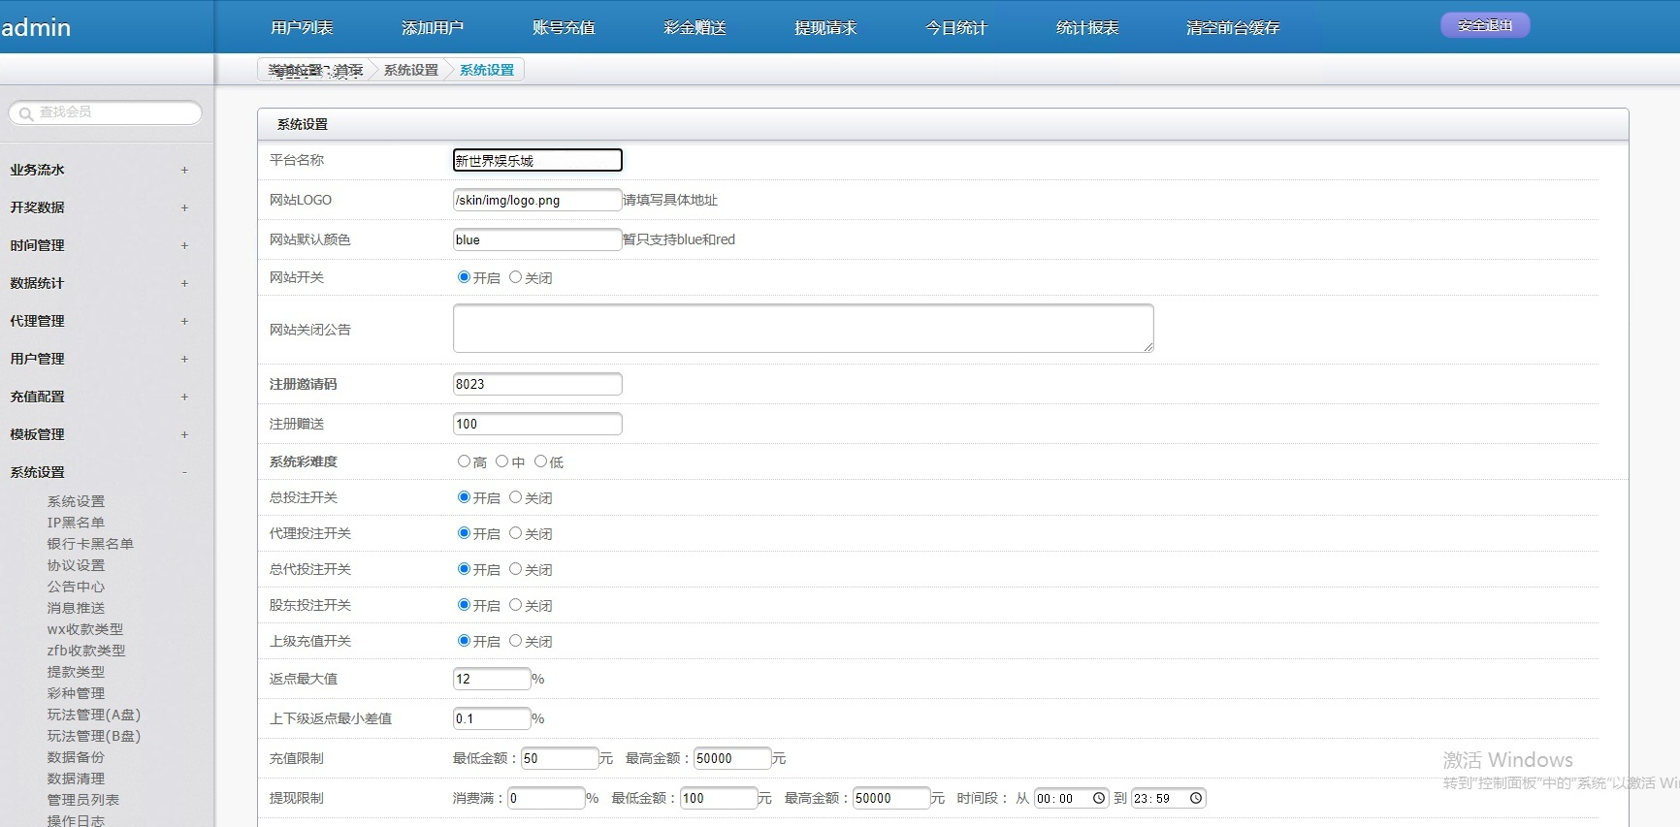
Task: Set 网站开关 to 关闭
Action: (x=515, y=277)
